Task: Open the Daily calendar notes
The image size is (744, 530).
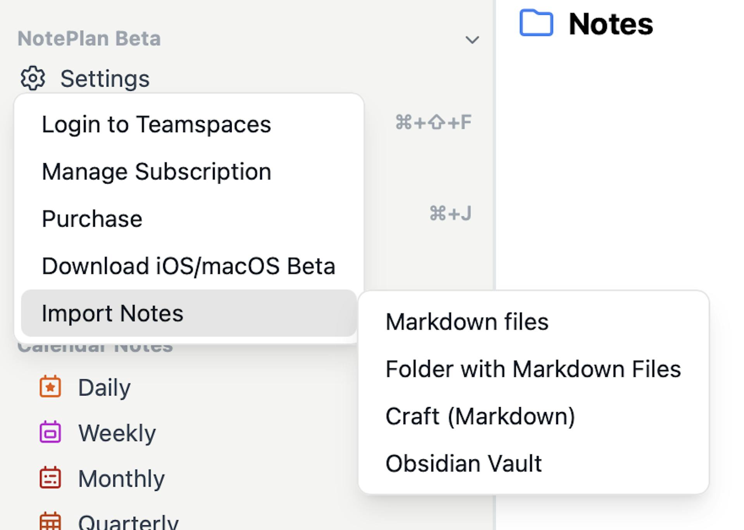Action: pos(104,387)
